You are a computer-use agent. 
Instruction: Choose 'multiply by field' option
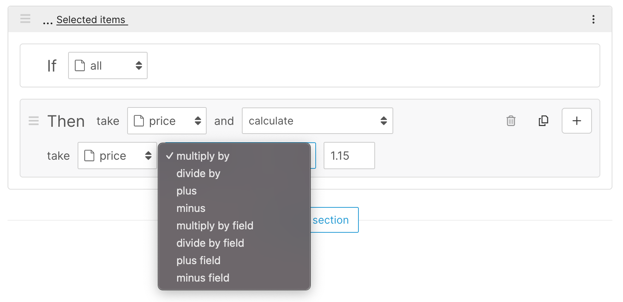click(x=215, y=226)
